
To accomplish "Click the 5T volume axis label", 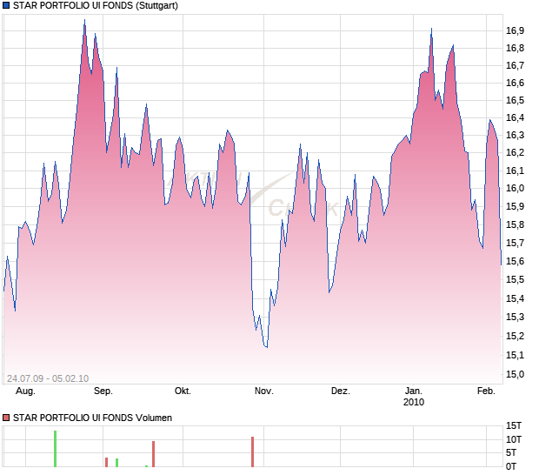I will click(511, 452).
